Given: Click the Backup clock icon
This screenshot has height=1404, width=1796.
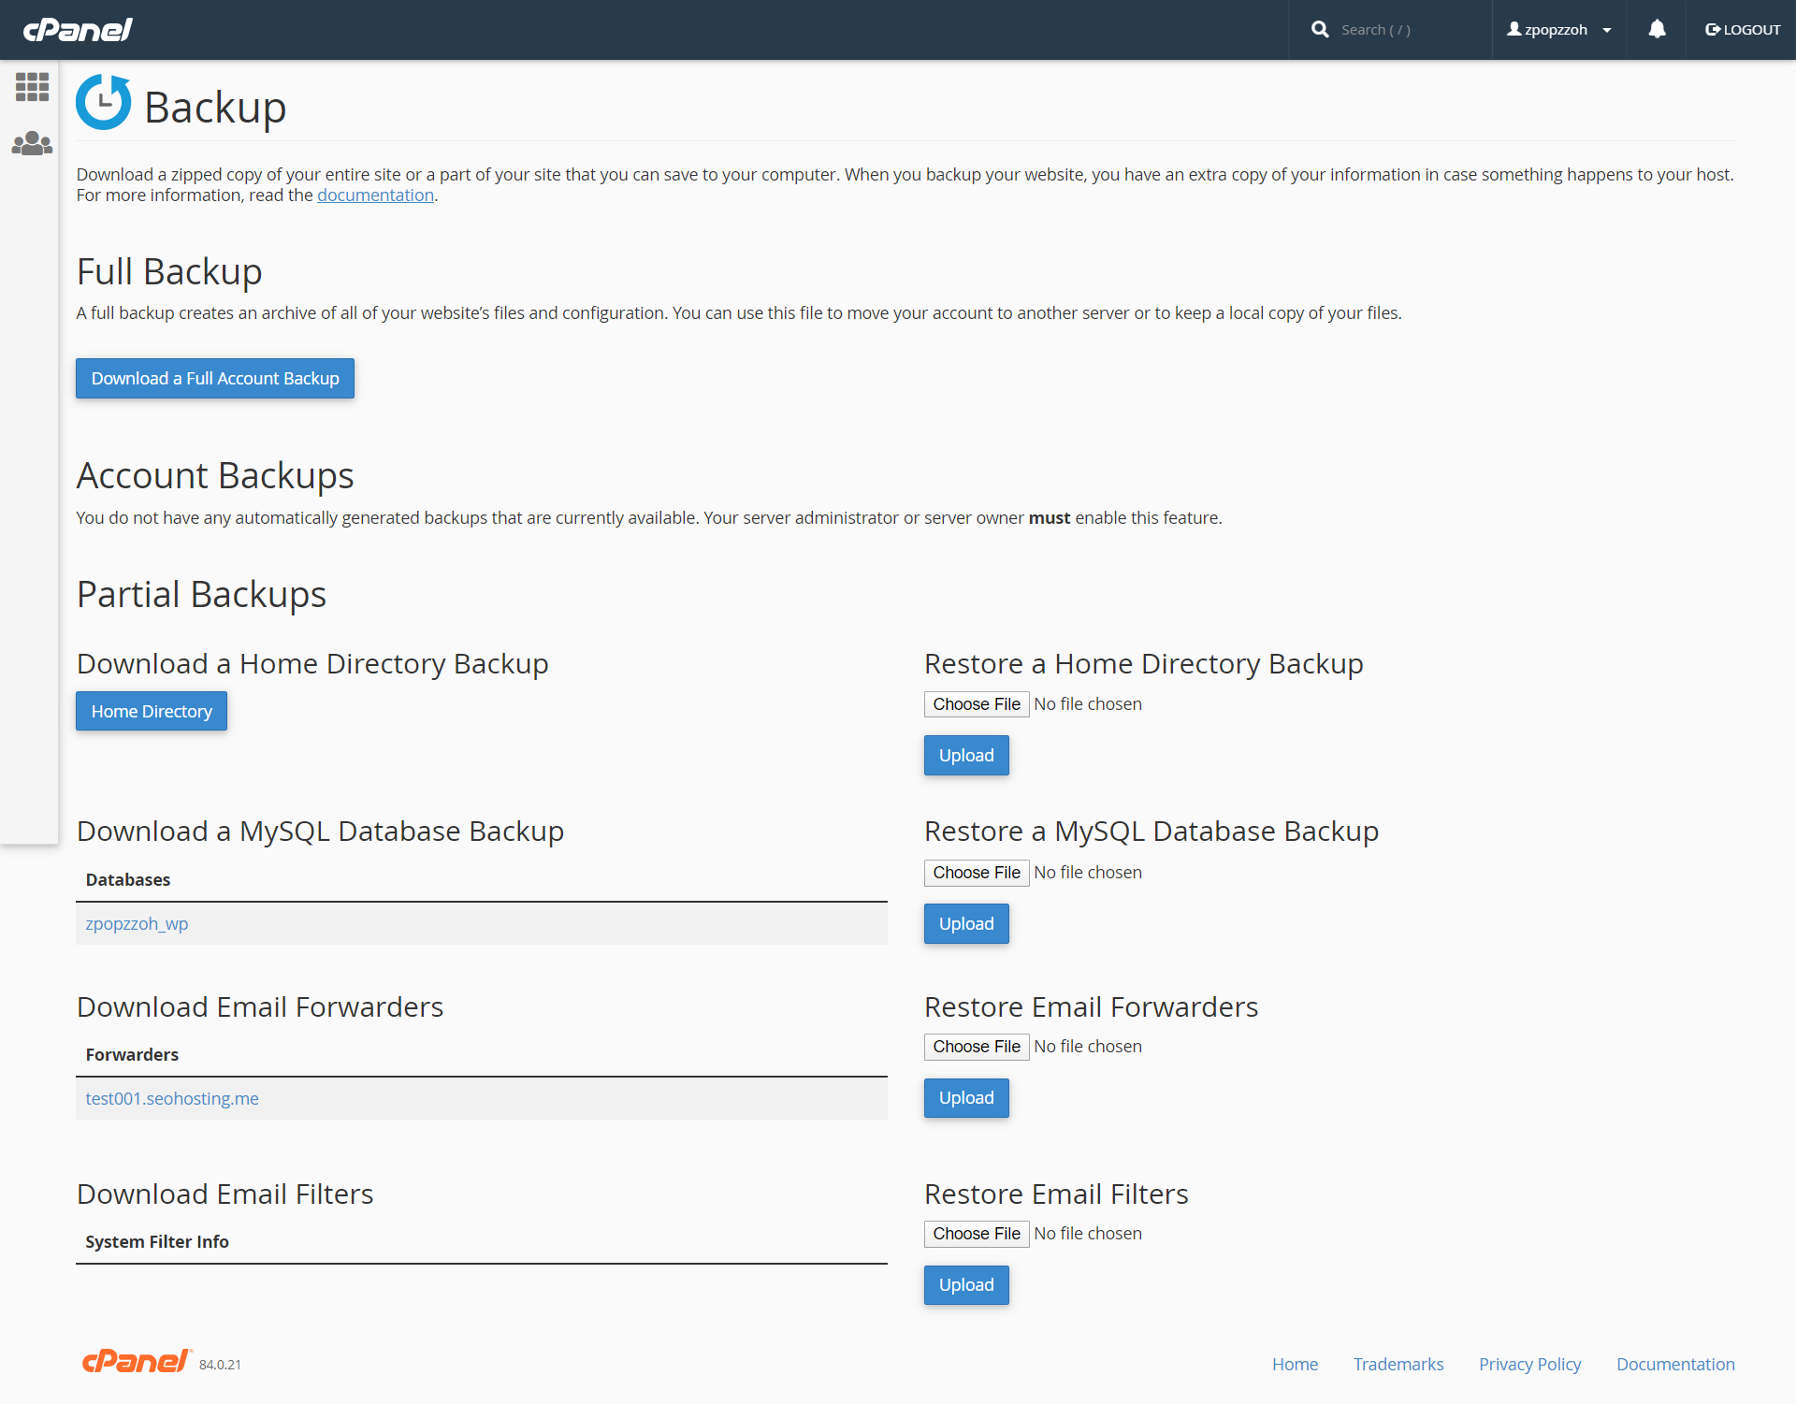Looking at the screenshot, I should point(103,102).
